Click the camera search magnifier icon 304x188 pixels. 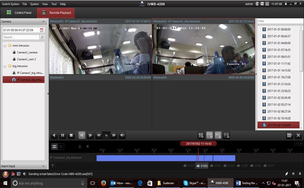42,37
